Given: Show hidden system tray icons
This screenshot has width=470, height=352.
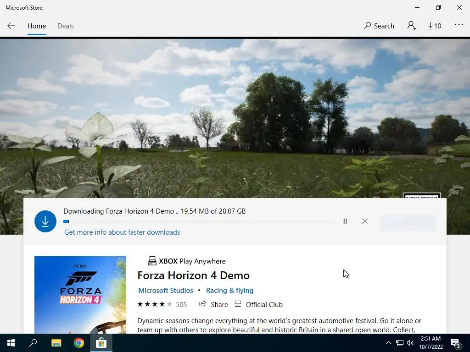Looking at the screenshot, I should [388, 343].
